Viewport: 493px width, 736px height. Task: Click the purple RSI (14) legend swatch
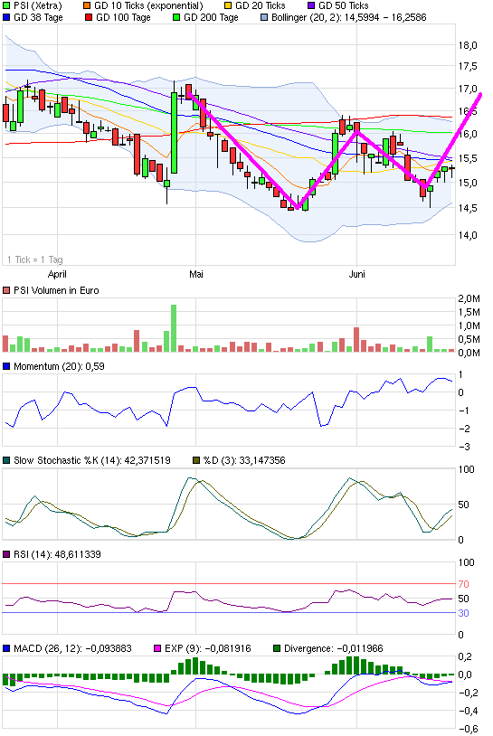click(x=6, y=554)
